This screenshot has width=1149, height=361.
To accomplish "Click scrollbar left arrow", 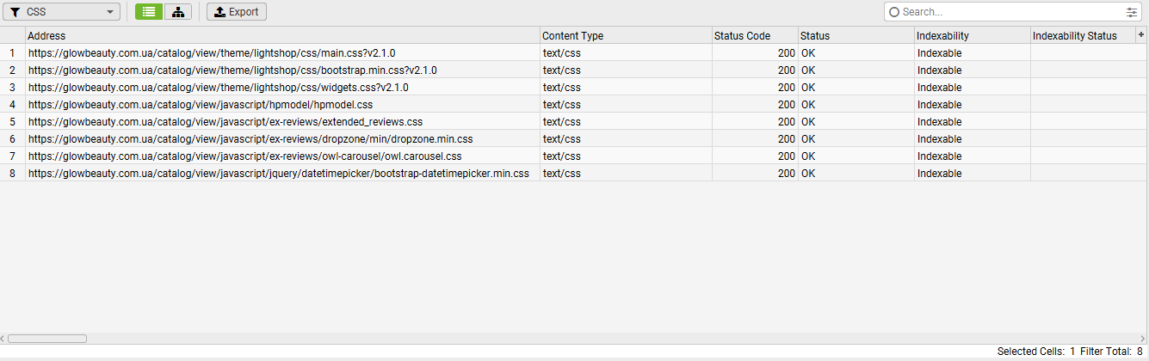I will (3, 339).
